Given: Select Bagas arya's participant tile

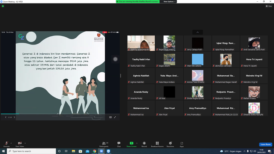Looking at the screenshot, I should [x=170, y=43].
